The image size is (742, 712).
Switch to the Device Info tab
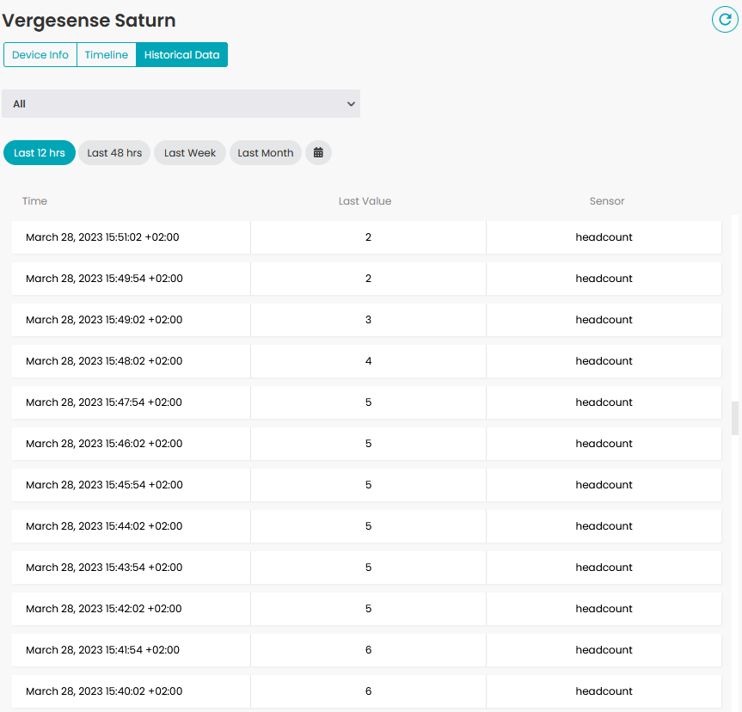(x=40, y=54)
